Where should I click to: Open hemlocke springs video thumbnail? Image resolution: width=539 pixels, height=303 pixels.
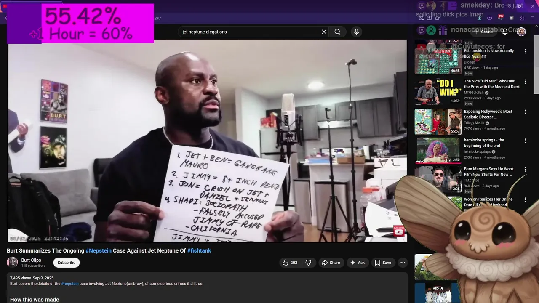click(x=438, y=150)
